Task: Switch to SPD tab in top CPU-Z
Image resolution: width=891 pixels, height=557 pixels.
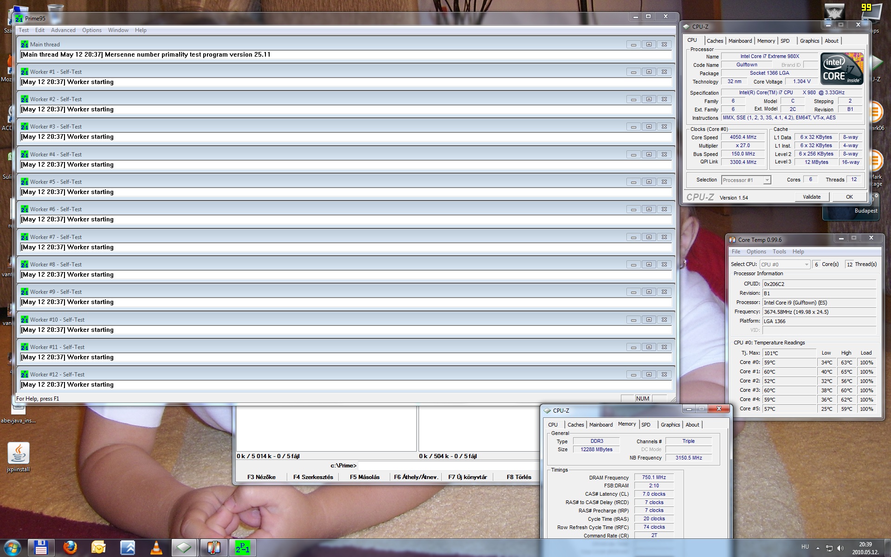Action: (785, 41)
